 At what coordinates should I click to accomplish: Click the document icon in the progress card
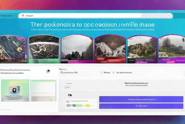tap(68, 101)
